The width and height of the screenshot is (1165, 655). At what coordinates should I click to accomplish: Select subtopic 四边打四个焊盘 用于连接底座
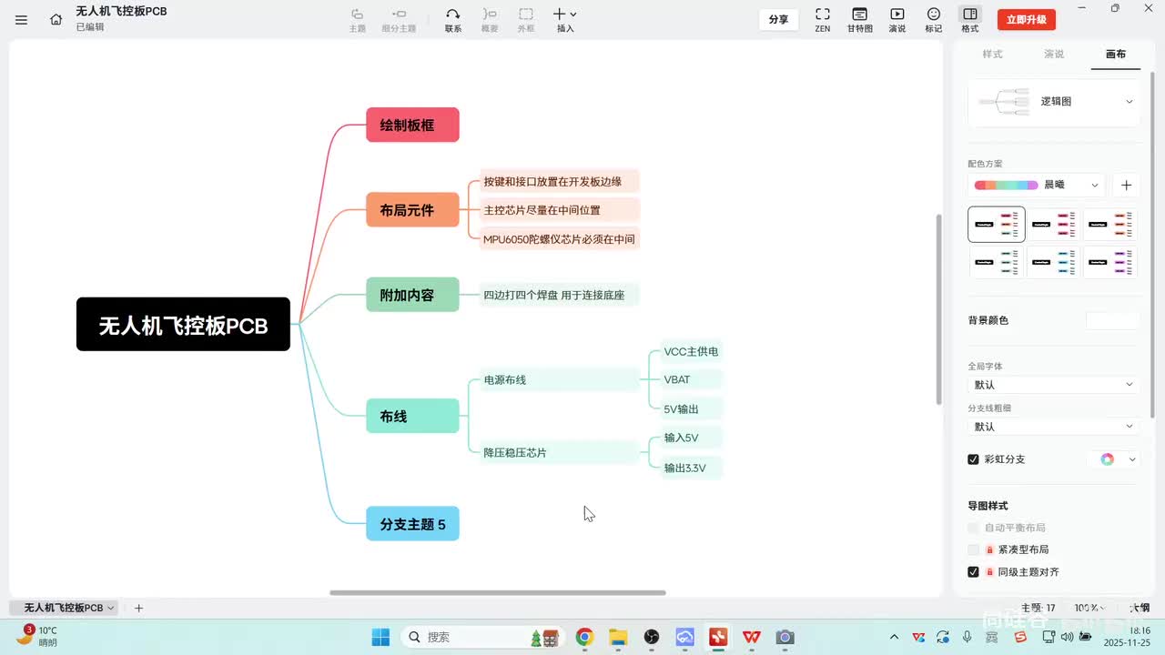[x=559, y=295]
